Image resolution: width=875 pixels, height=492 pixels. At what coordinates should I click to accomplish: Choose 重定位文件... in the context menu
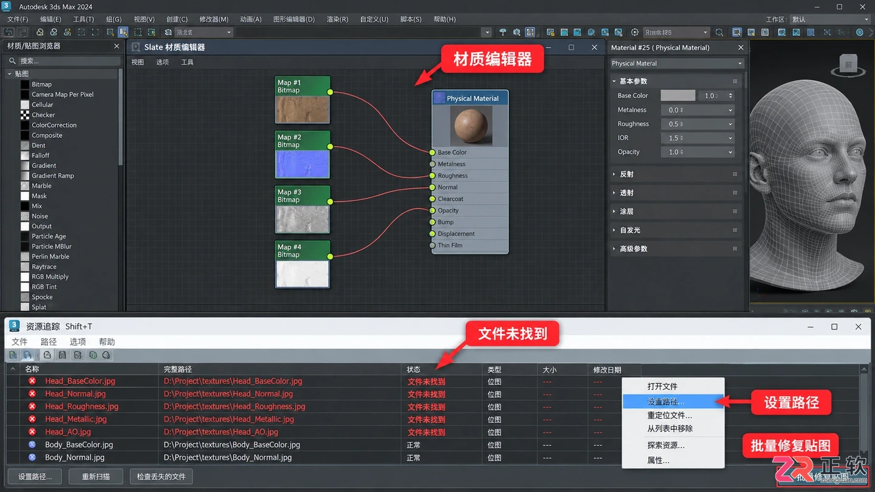coord(673,415)
